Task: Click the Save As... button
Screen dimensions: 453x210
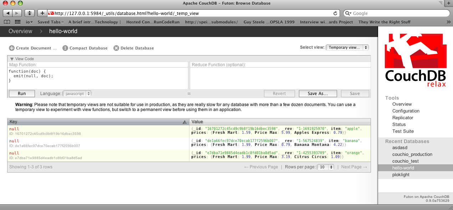Action: point(317,94)
